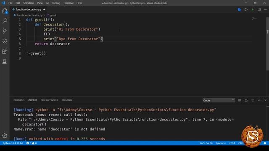Click the outlined Run Code play icon
Screen dimensions: 269x151
pyautogui.click(x=246, y=9)
